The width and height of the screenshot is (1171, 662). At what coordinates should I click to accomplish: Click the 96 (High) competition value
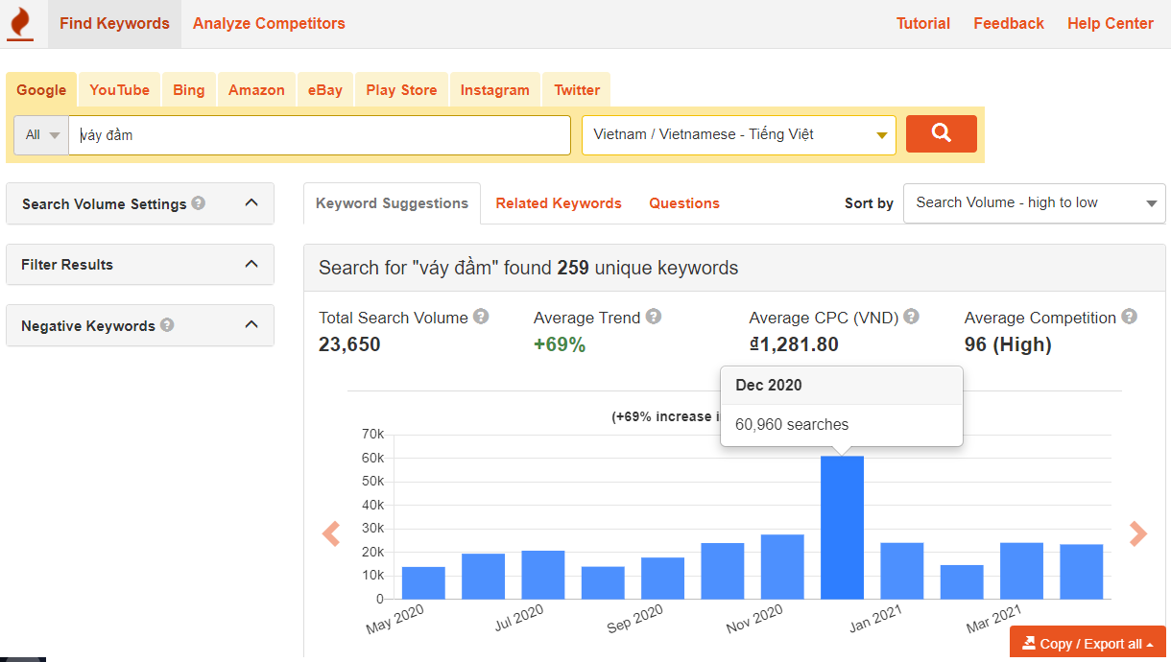pyautogui.click(x=1008, y=344)
